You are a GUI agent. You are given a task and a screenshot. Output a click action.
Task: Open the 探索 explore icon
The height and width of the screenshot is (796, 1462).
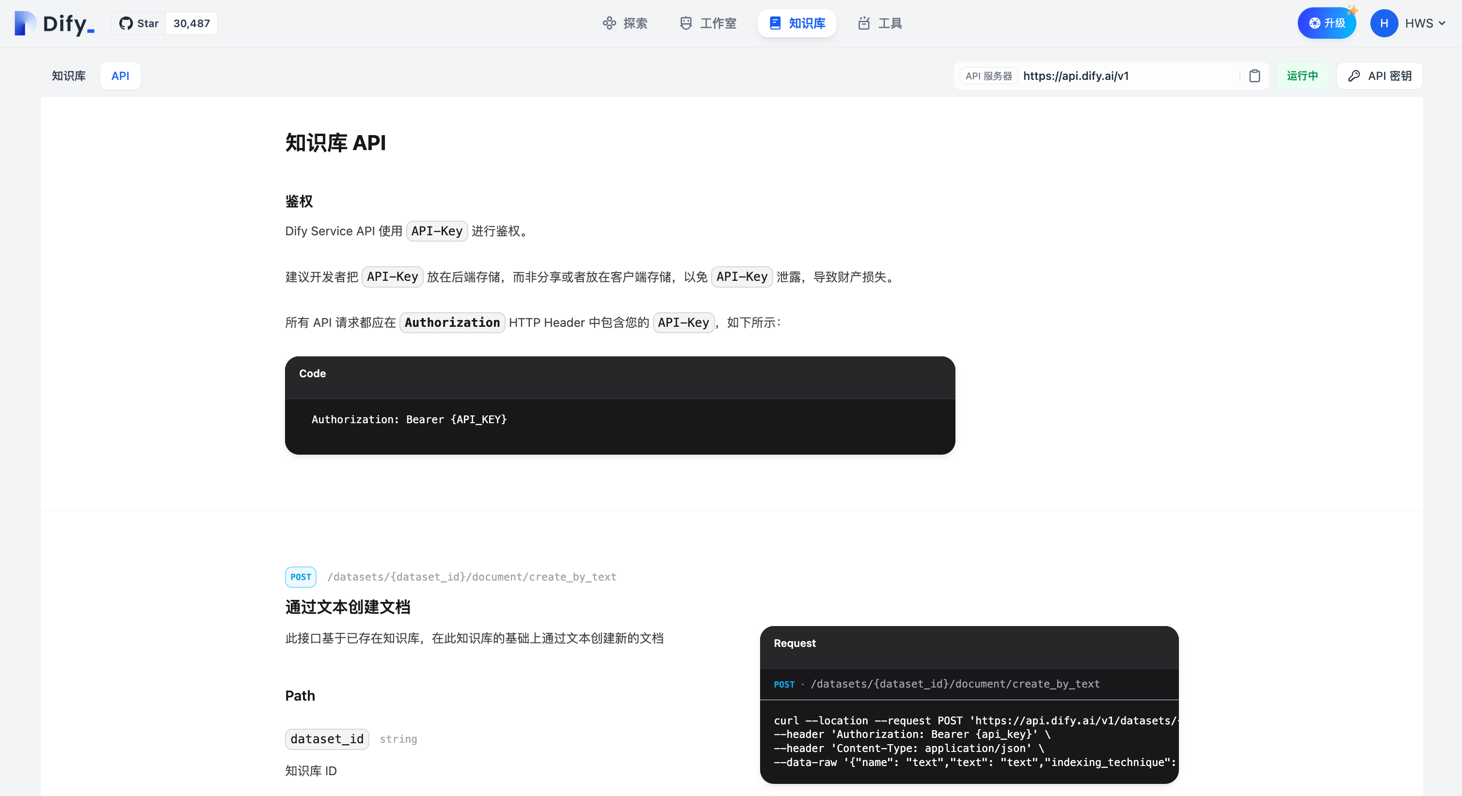coord(609,23)
